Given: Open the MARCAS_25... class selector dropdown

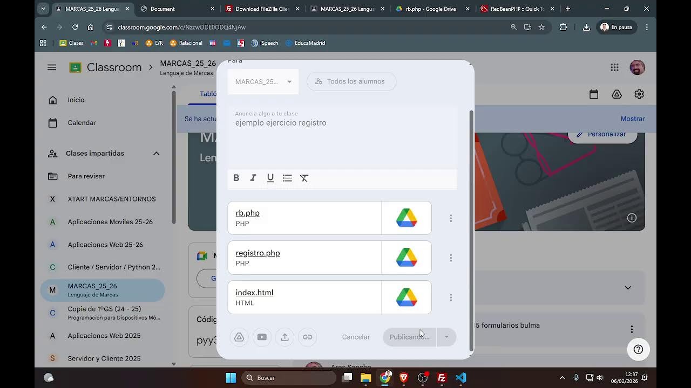Looking at the screenshot, I should [x=263, y=82].
